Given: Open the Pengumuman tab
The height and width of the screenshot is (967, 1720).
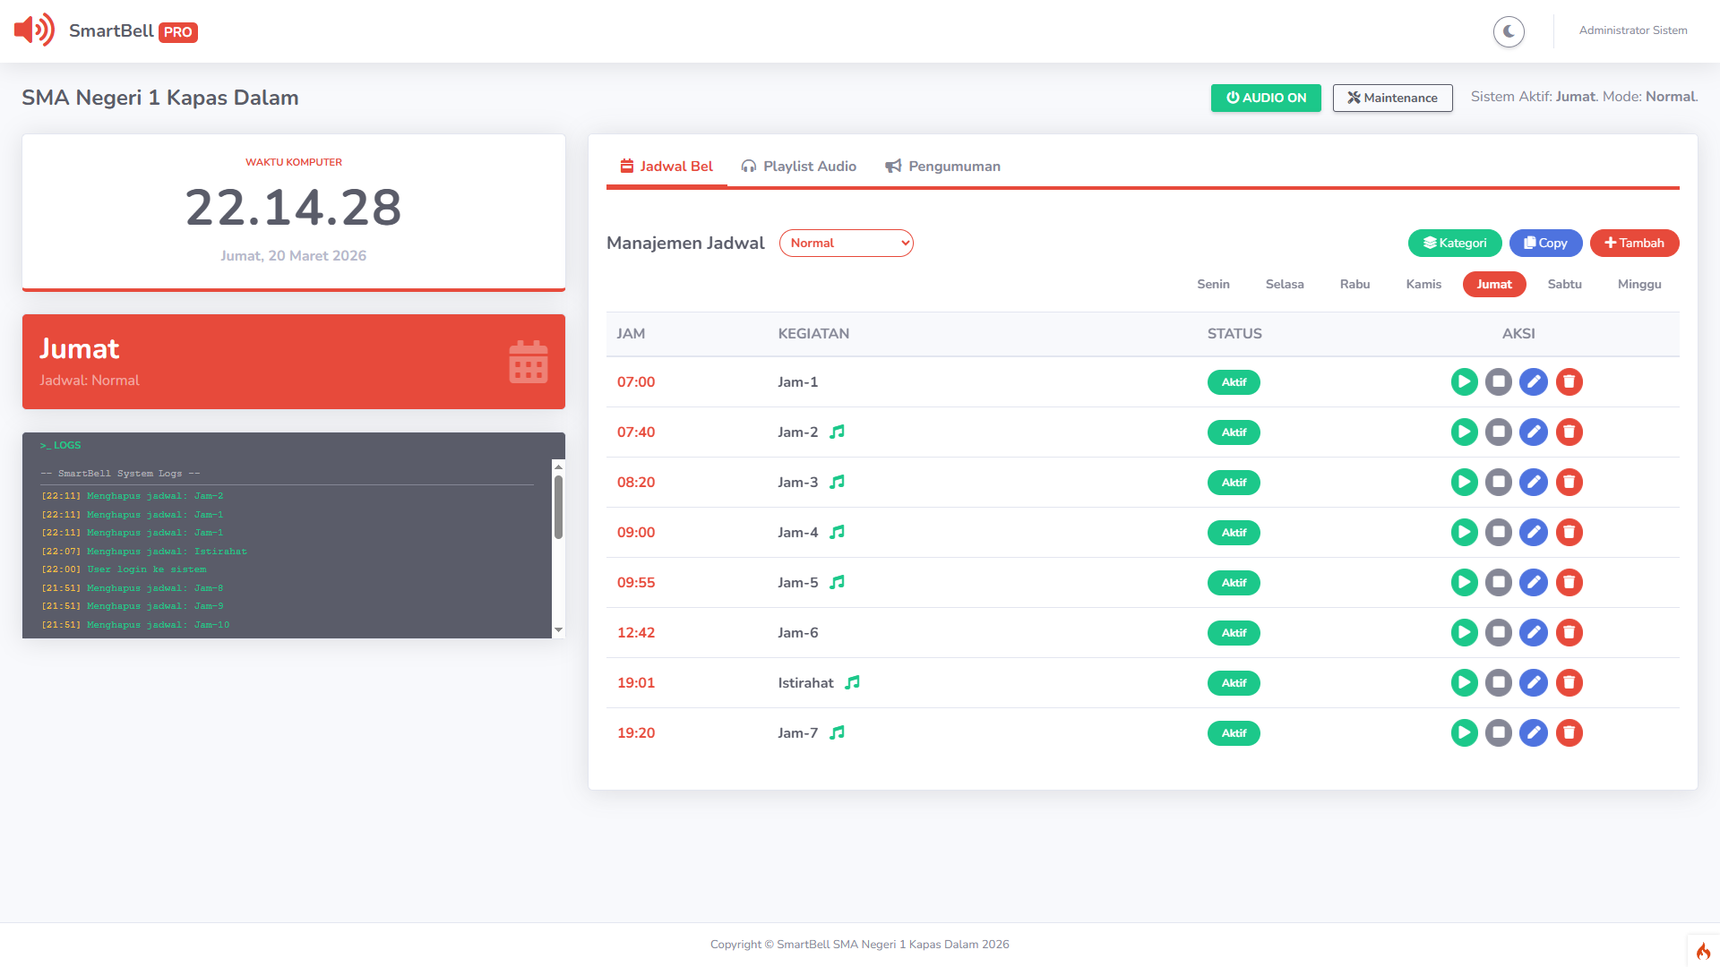Looking at the screenshot, I should 942,167.
